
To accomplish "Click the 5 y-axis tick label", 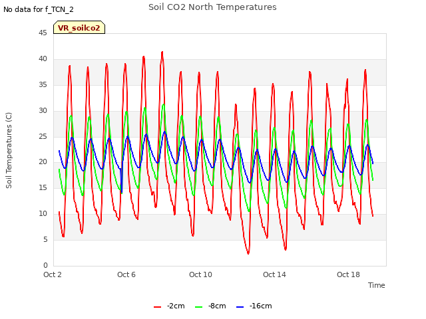I will click(45, 239).
